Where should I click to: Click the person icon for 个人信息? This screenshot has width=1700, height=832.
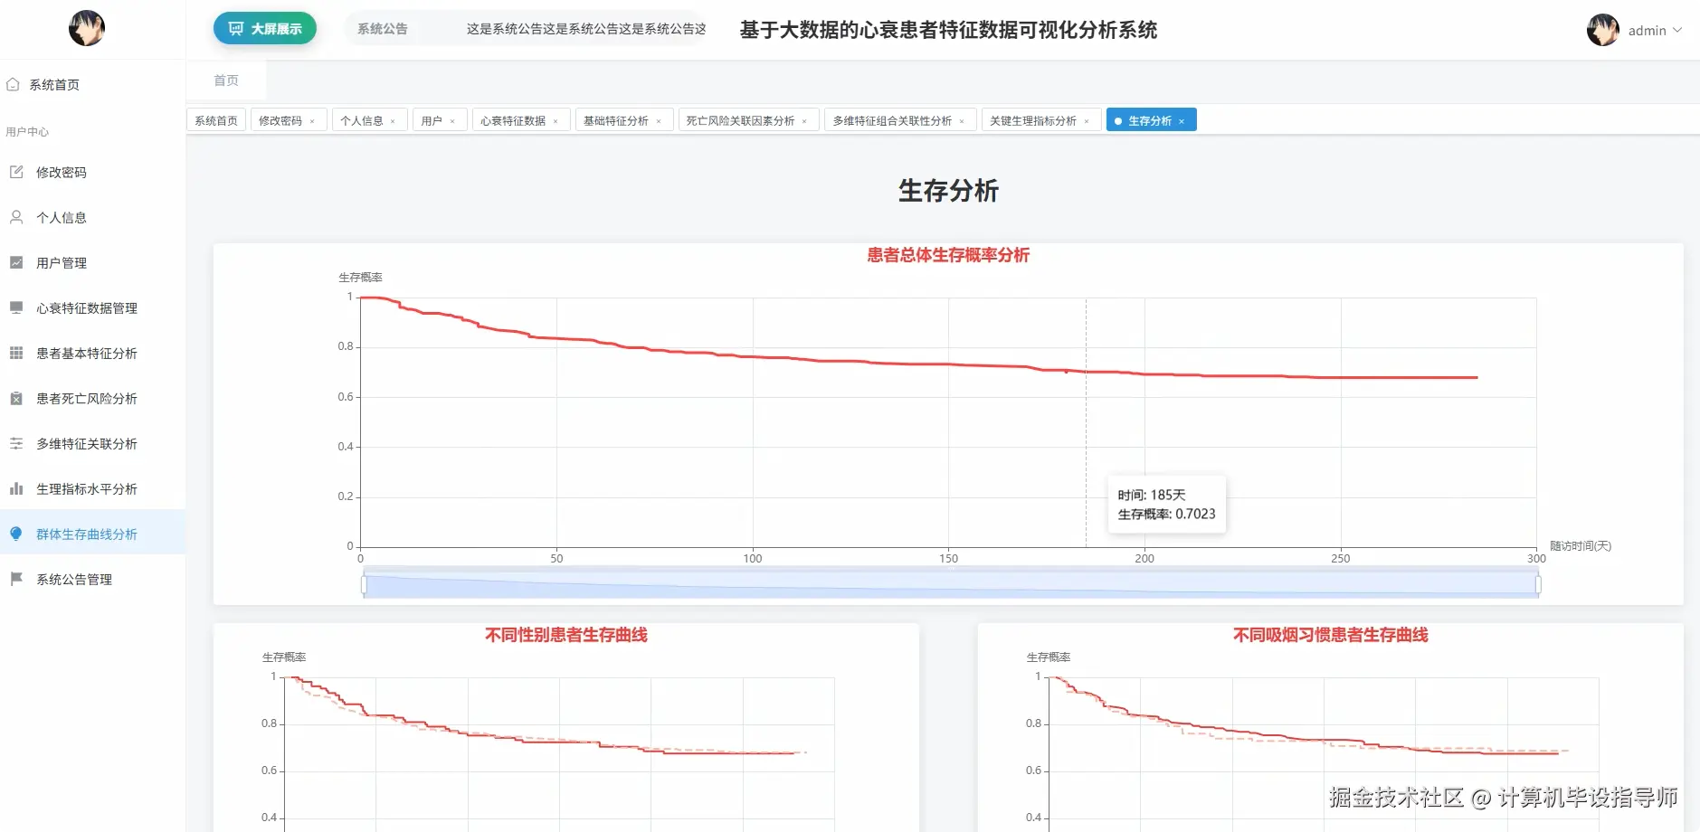[16, 217]
